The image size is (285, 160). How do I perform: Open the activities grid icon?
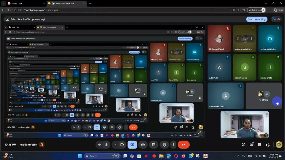click(x=259, y=145)
